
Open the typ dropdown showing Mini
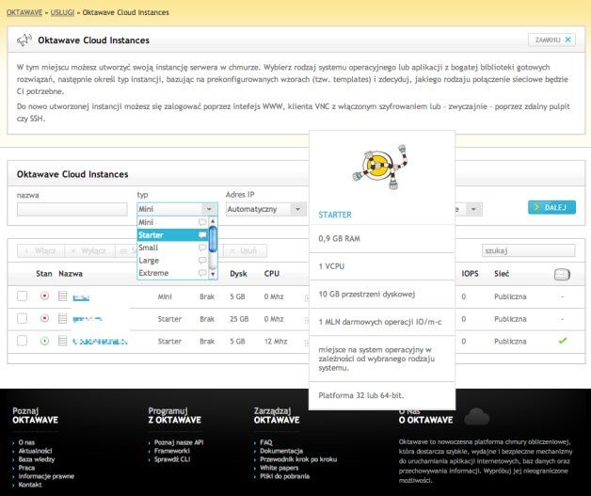point(177,209)
